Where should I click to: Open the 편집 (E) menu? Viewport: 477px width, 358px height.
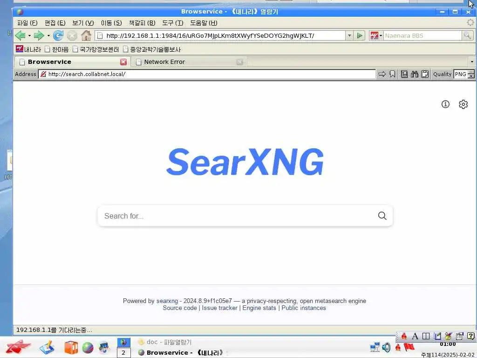55,23
